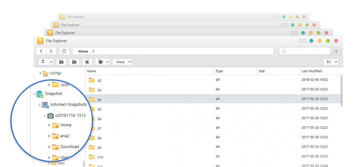Select folder name 09

click(99, 148)
